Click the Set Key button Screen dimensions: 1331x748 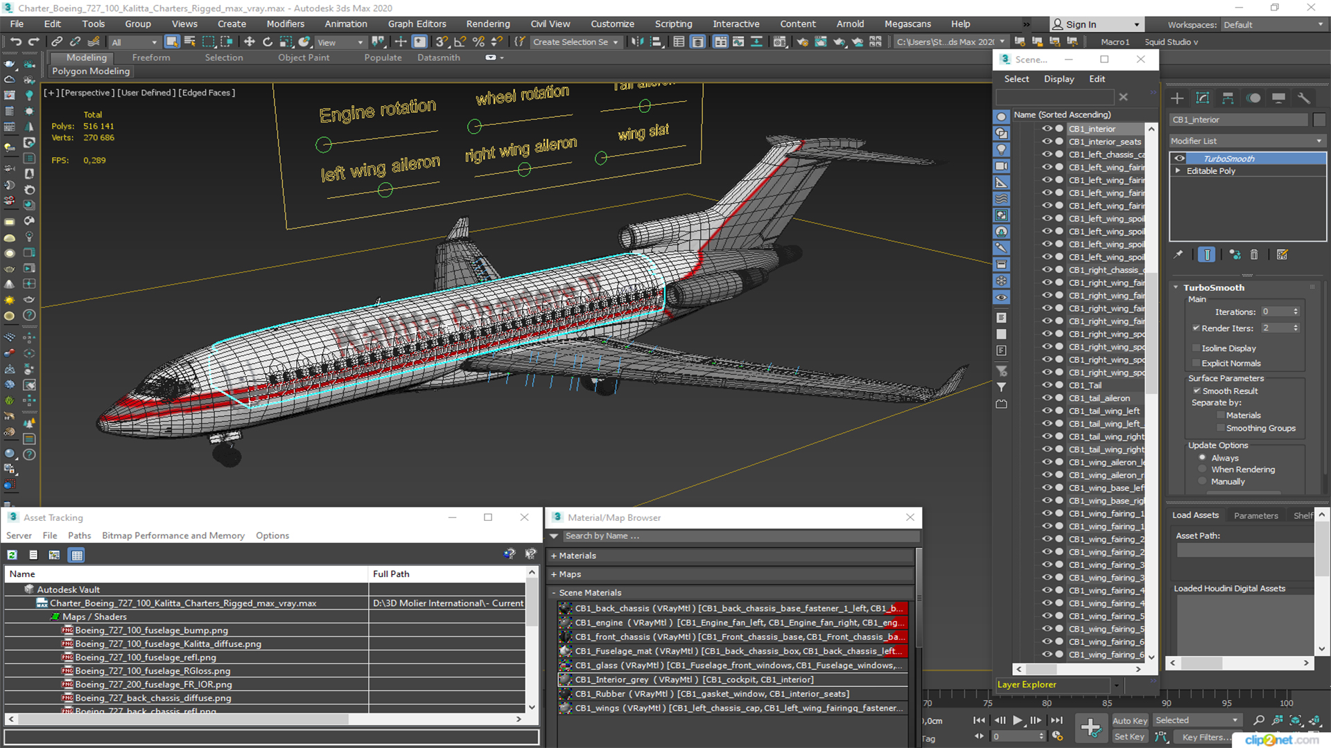click(1129, 737)
